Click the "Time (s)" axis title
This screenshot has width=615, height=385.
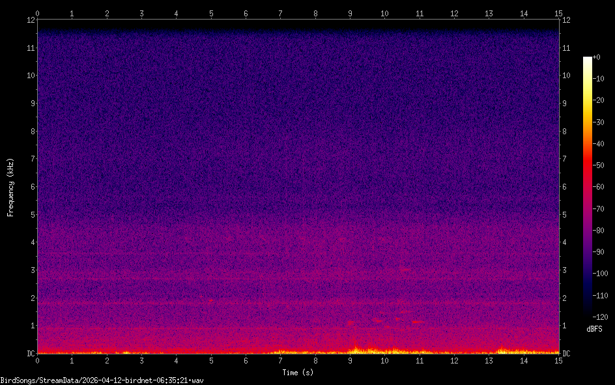coord(298,373)
